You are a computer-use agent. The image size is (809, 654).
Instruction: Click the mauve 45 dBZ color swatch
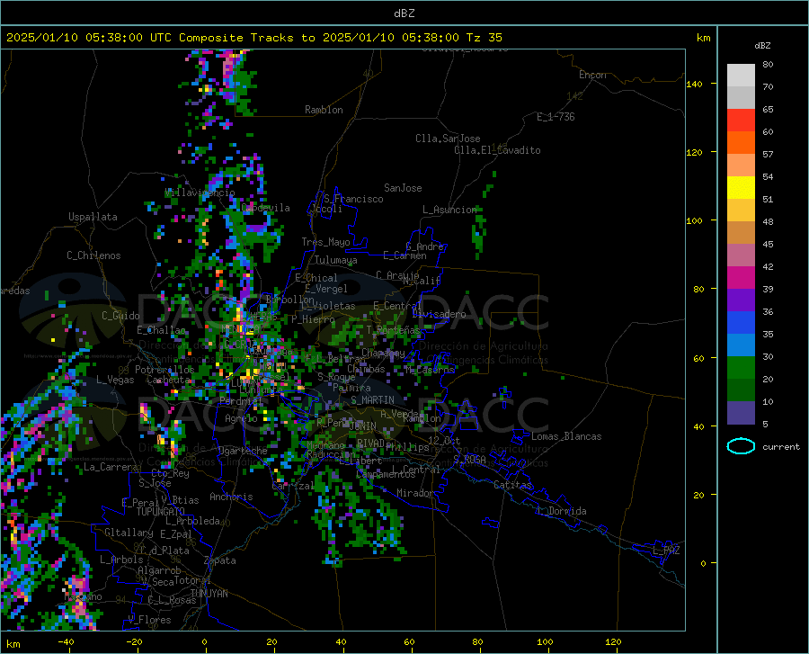click(741, 255)
